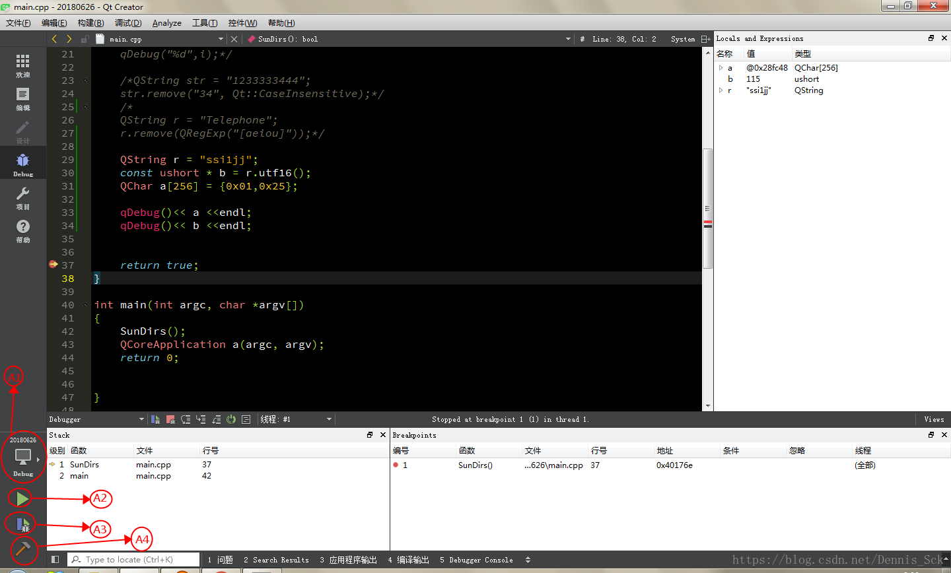Open the 1 问题 issues pane
Image resolution: width=951 pixels, height=573 pixels.
[x=220, y=560]
